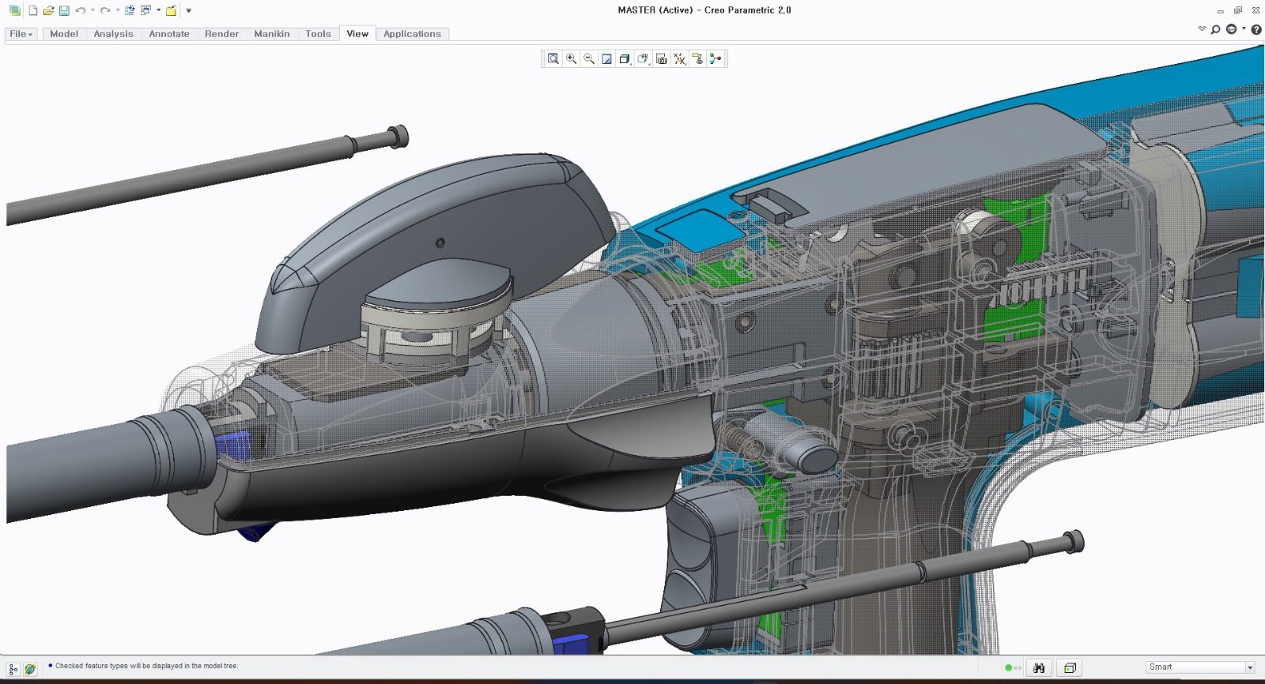1265x684 pixels.
Task: Click the Windows switch icon in quick access toolbar
Action: [145, 10]
